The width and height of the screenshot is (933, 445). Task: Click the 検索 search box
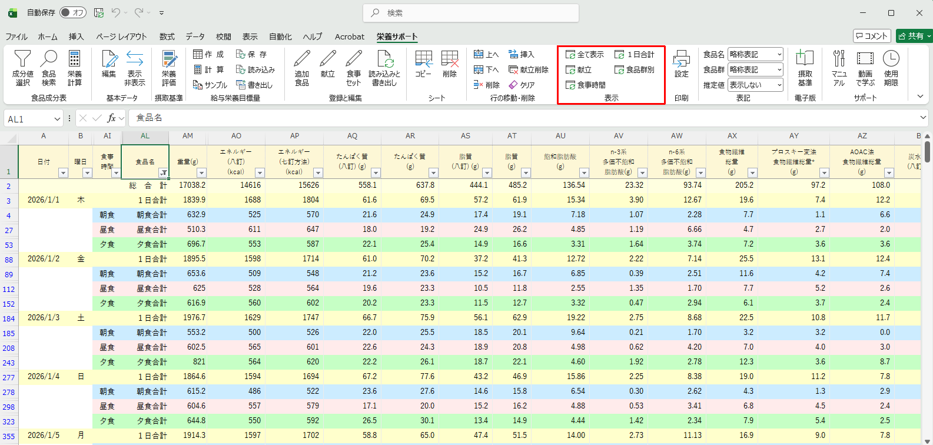(471, 12)
